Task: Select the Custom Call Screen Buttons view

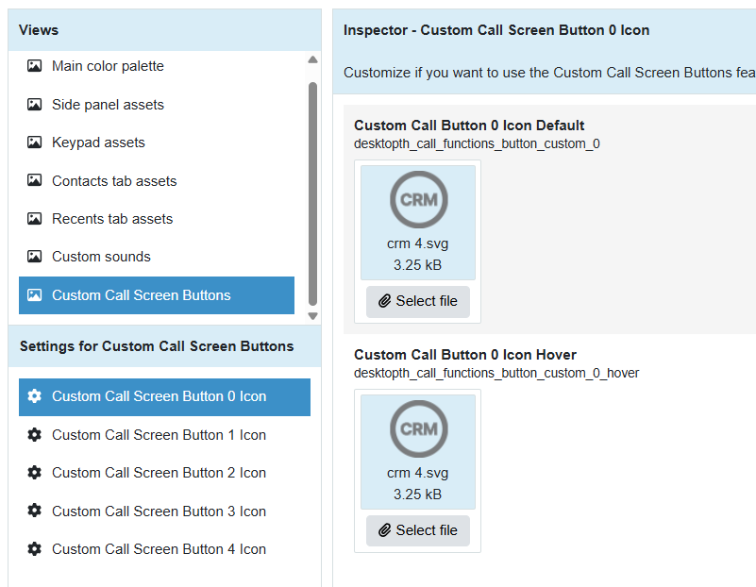Action: 157,295
